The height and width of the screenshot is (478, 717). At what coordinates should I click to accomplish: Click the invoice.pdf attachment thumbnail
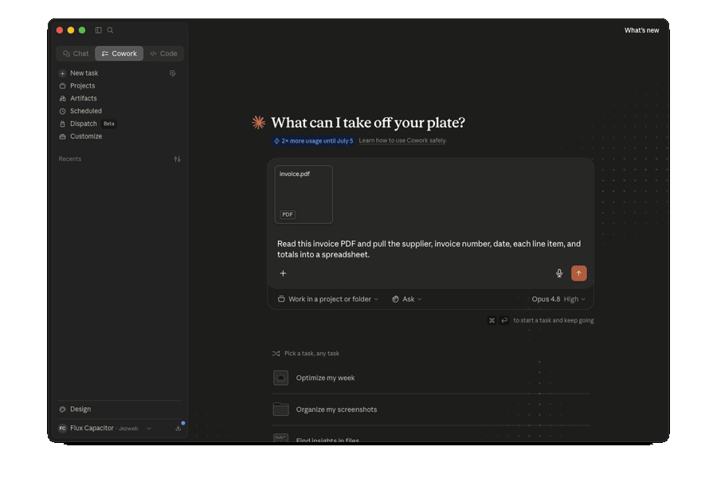click(x=304, y=194)
